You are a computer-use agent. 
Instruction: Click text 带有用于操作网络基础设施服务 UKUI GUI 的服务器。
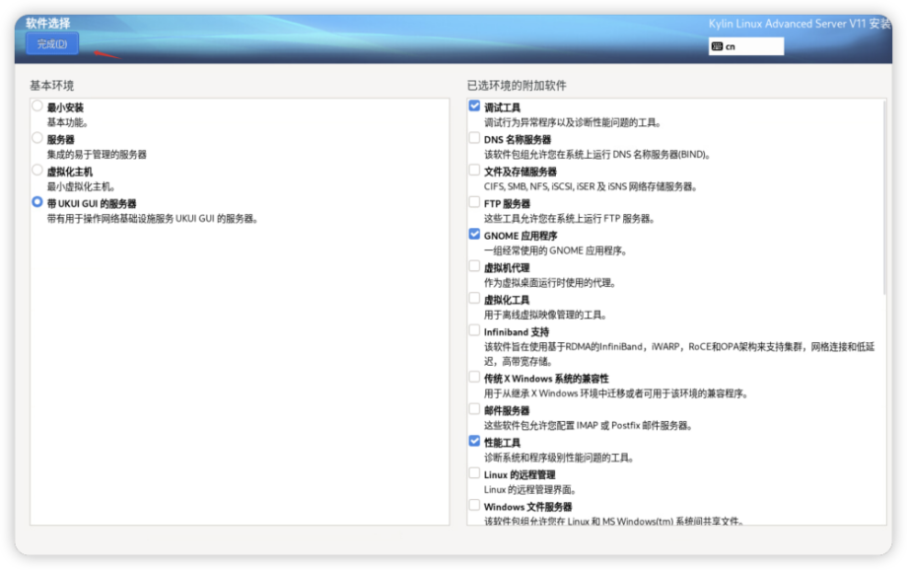[153, 219]
